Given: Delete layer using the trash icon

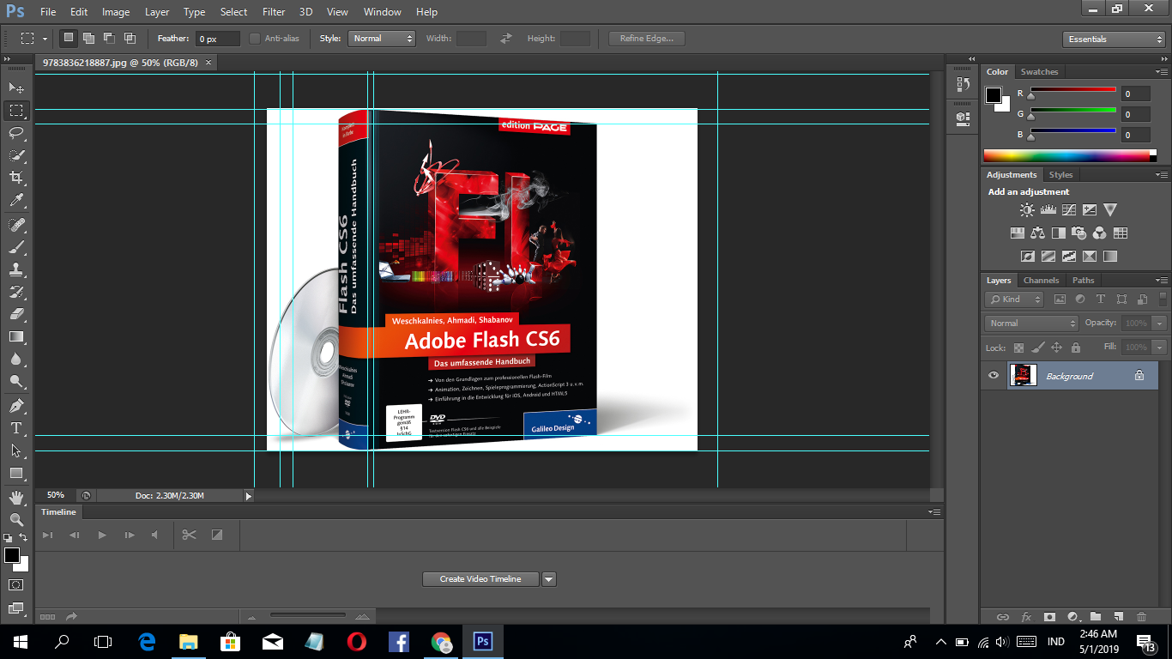Looking at the screenshot, I should 1141,616.
